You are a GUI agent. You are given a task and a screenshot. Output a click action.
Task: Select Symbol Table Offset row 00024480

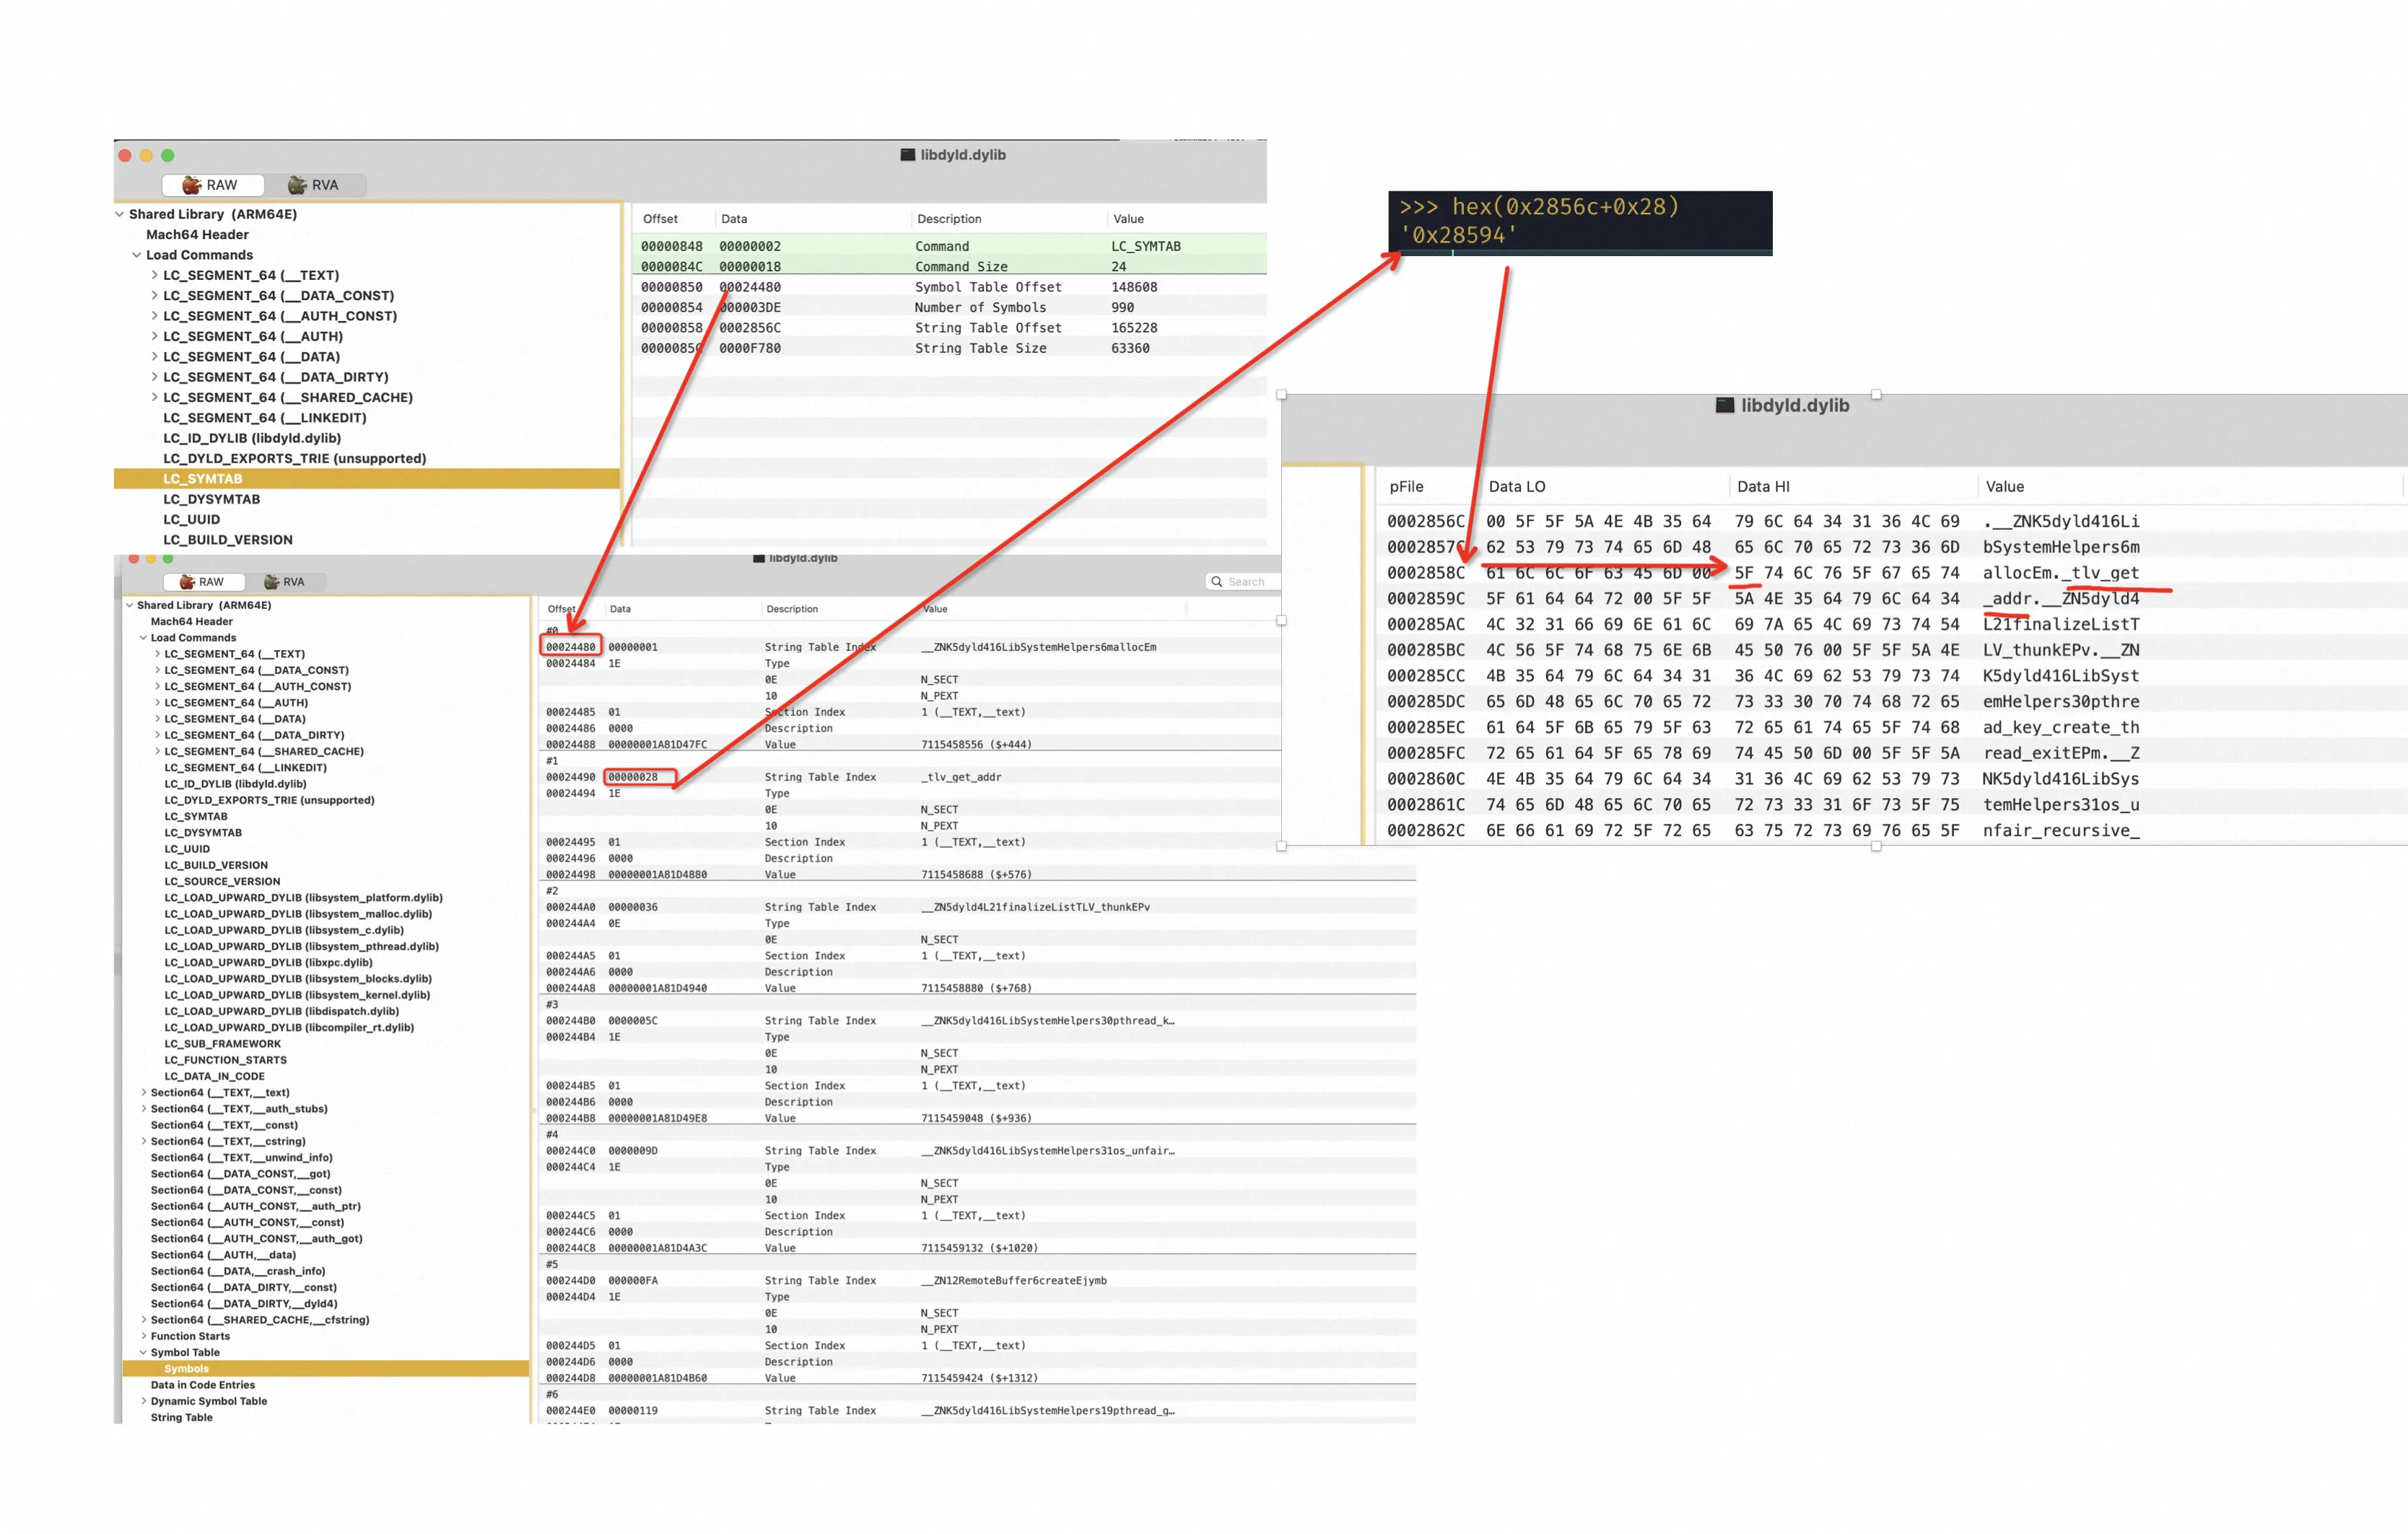[x=949, y=286]
